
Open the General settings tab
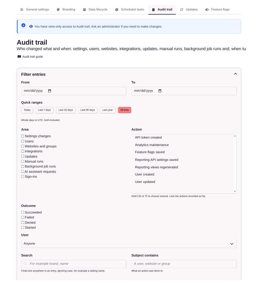35,9
